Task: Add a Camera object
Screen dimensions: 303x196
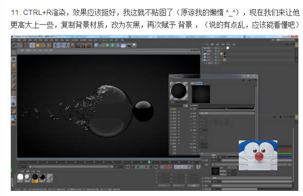Action: [x=129, y=45]
